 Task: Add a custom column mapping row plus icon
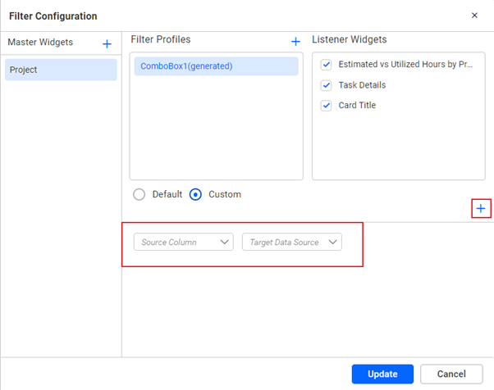point(481,209)
